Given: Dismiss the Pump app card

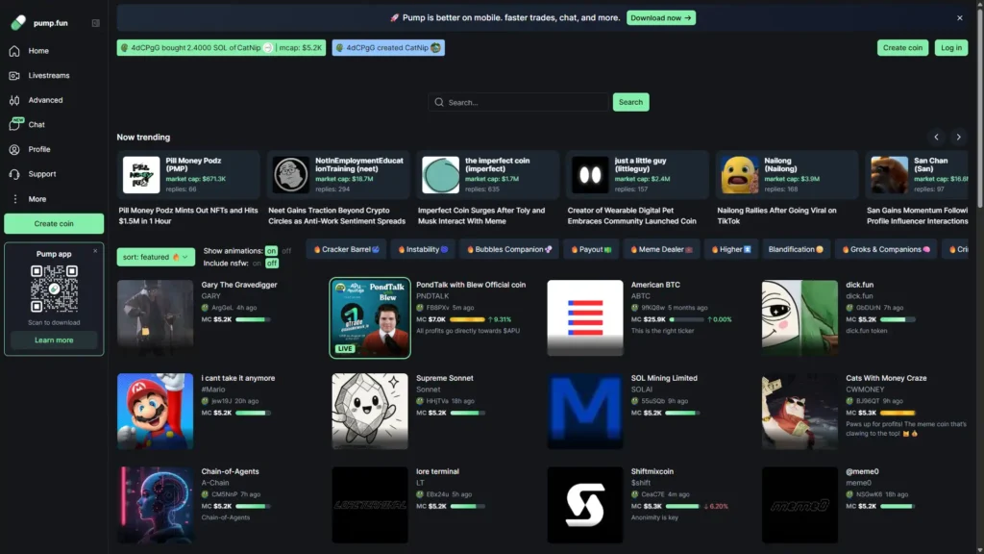Looking at the screenshot, I should 95,251.
